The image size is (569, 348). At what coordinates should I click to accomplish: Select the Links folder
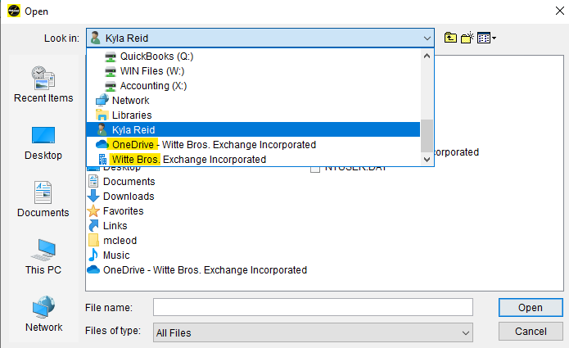click(x=108, y=226)
